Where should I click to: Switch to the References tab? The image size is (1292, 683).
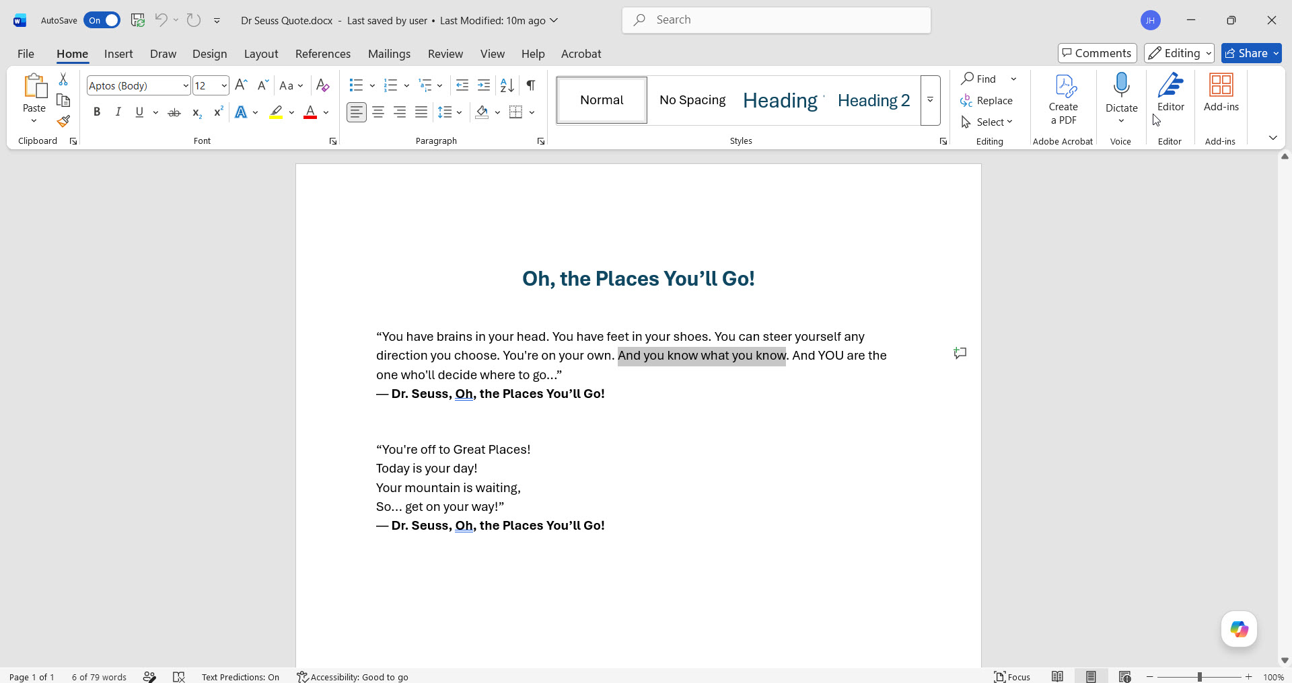pyautogui.click(x=323, y=54)
